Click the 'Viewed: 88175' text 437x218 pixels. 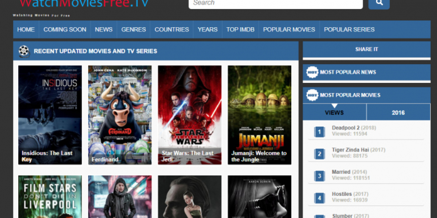[x=350, y=156]
